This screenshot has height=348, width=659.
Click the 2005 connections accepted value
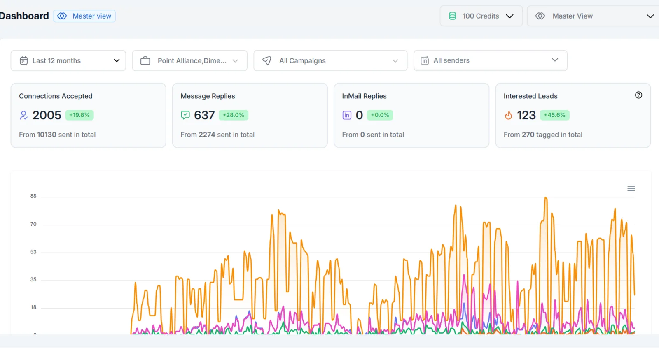coord(47,115)
